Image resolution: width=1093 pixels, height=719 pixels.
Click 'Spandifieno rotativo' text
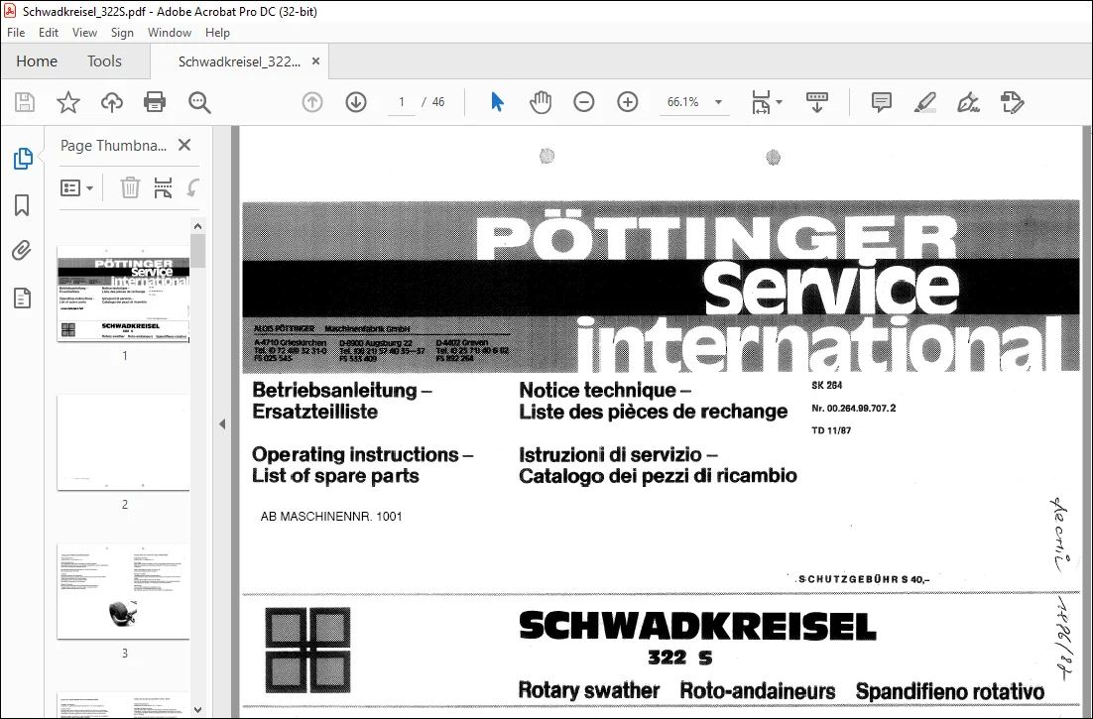tap(950, 691)
